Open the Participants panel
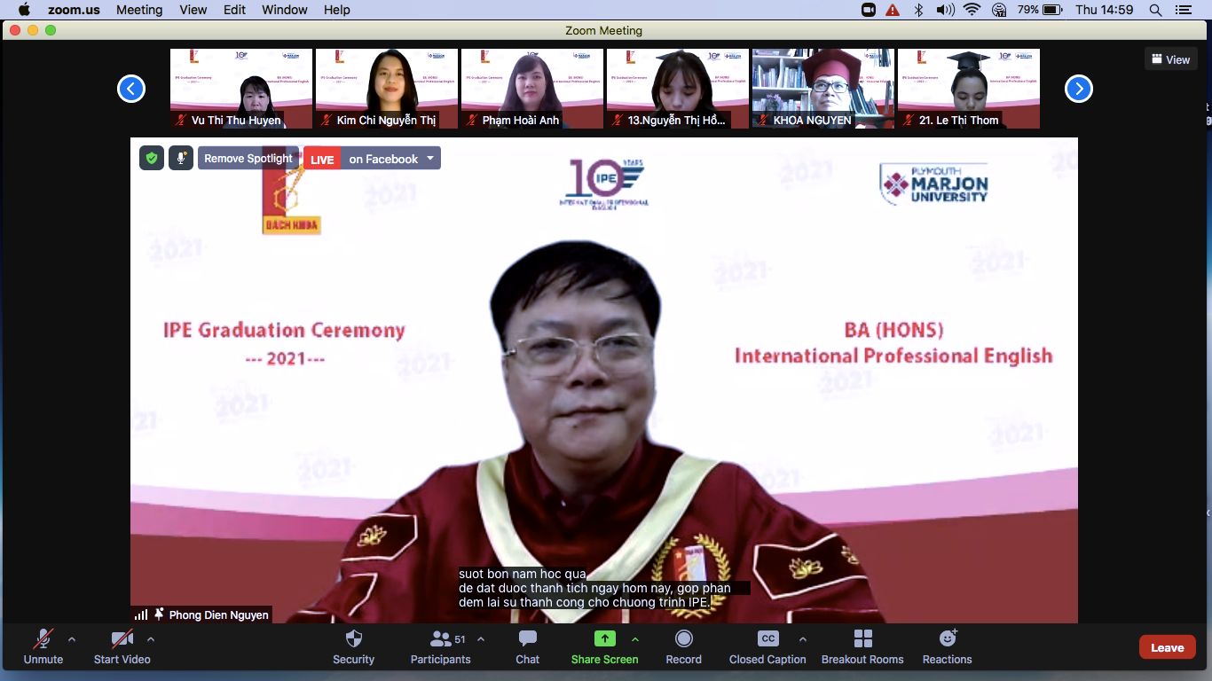 tap(441, 646)
